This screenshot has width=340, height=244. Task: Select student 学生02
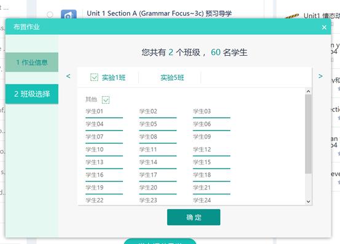(x=148, y=112)
